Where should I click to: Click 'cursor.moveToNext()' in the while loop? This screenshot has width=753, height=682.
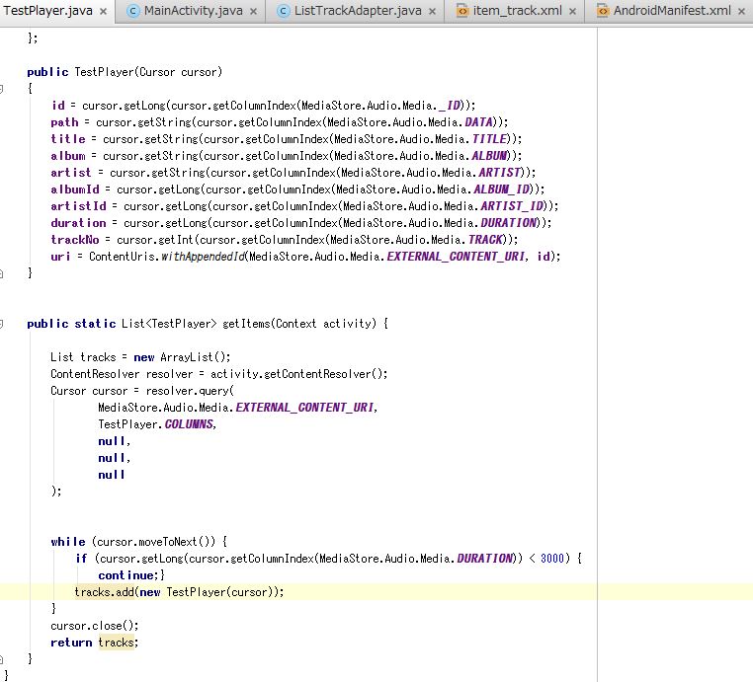[153, 542]
